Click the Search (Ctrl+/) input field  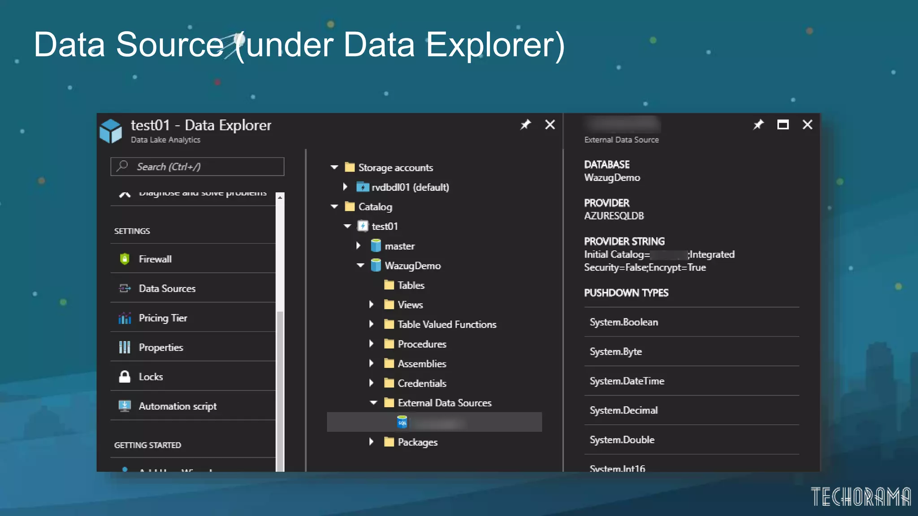197,167
